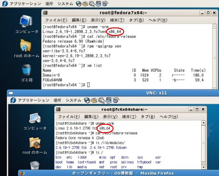Open 表示(V) menu in the fedora7x64 terminal

[x=98, y=20]
